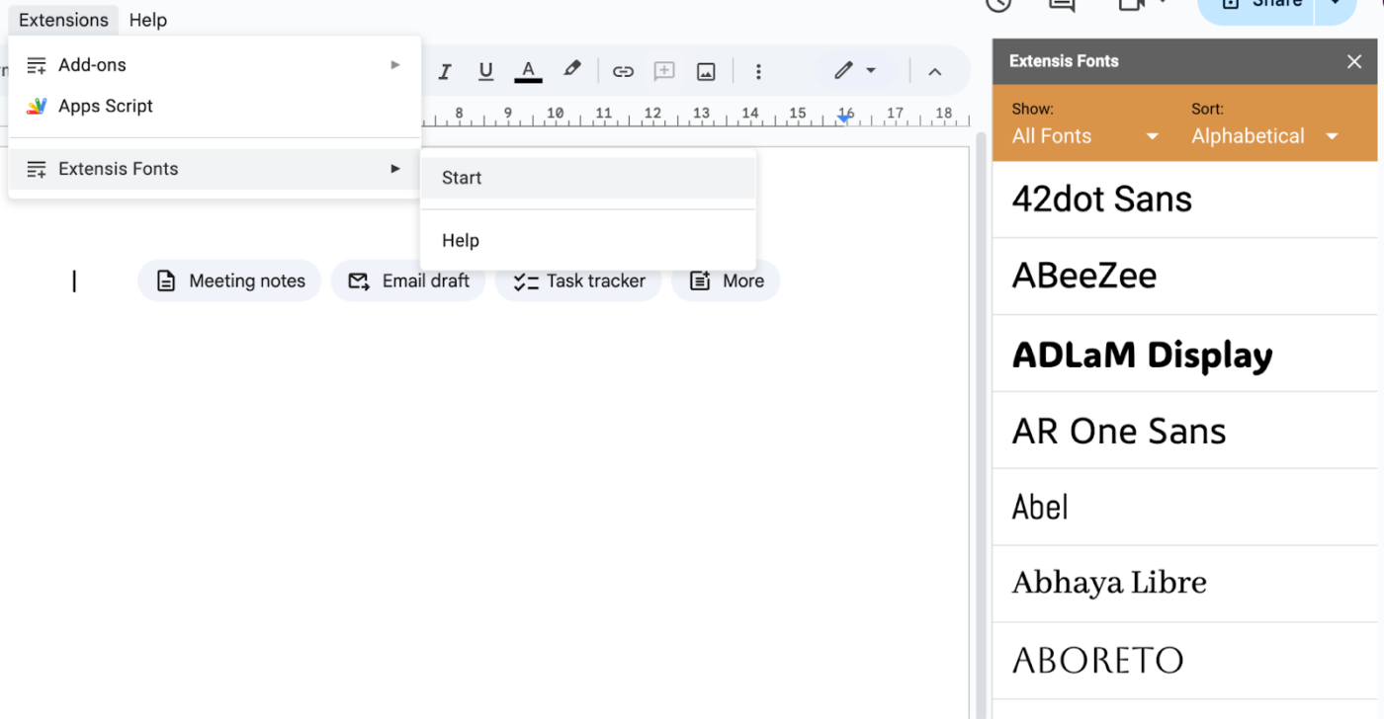Expand the Sort Alphabetical dropdown
The width and height of the screenshot is (1384, 719).
coord(1265,136)
